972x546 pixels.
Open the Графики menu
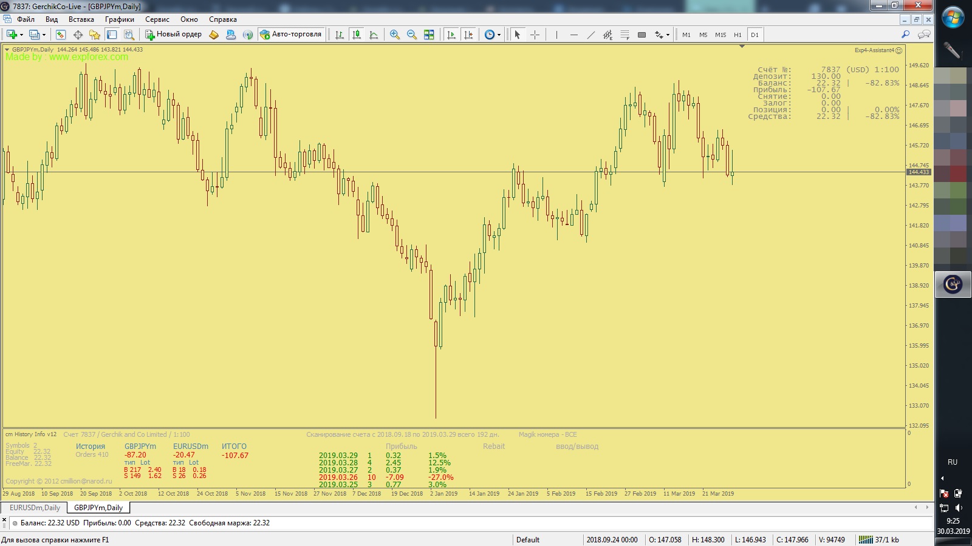pyautogui.click(x=120, y=19)
